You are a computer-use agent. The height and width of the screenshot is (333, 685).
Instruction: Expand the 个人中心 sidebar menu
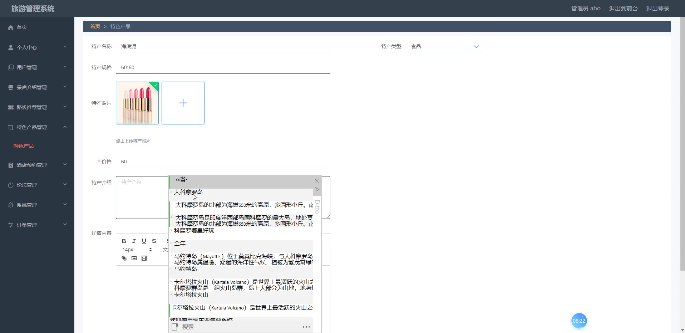click(37, 47)
